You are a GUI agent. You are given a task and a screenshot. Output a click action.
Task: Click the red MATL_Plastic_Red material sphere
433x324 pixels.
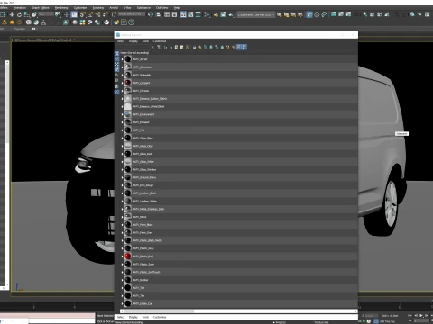[x=128, y=256]
